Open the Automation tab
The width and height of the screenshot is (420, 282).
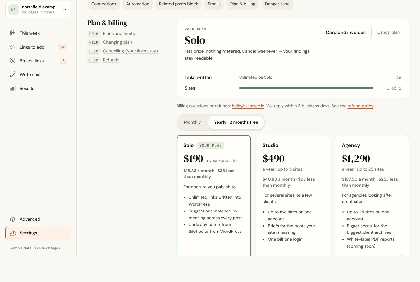pos(138,4)
